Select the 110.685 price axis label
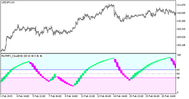The height and width of the screenshot is (99, 189). pos(181,13)
